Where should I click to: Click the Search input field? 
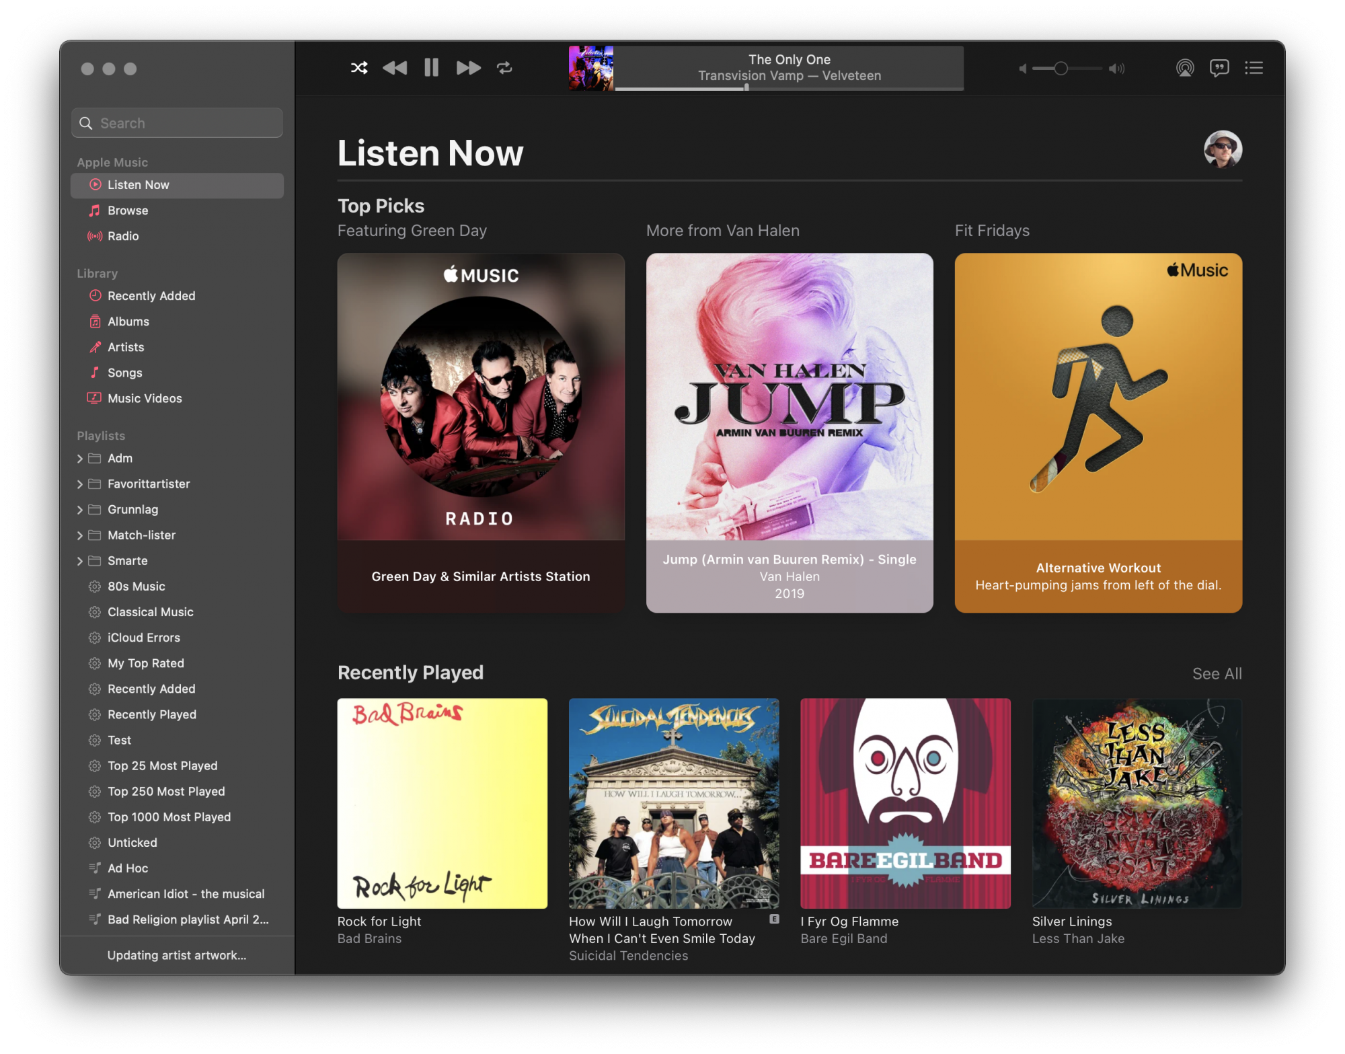pos(178,123)
